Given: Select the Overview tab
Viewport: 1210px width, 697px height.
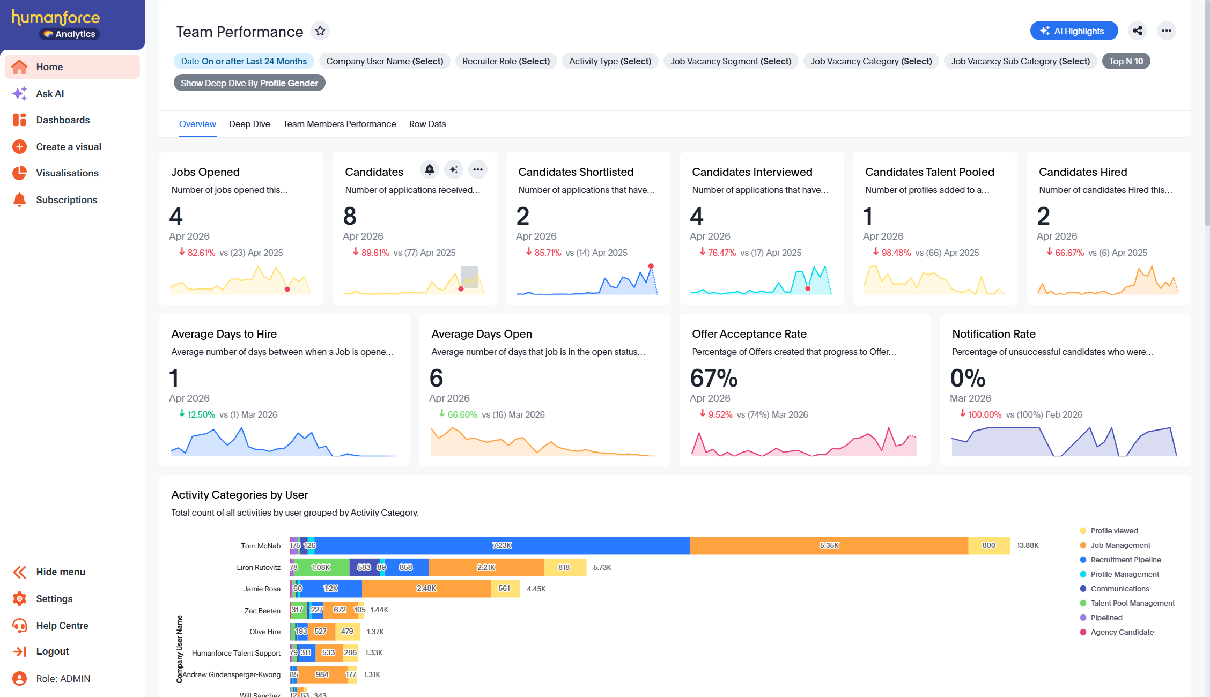Looking at the screenshot, I should (197, 124).
